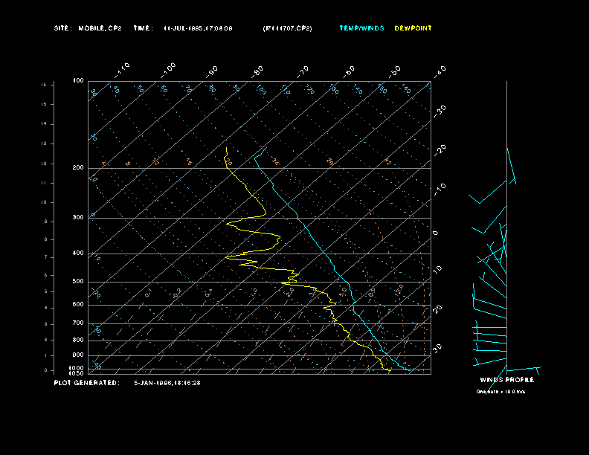Screen dimensions: 589x455
Task: Click the 2 km height axis tick label
Action: (x=46, y=340)
